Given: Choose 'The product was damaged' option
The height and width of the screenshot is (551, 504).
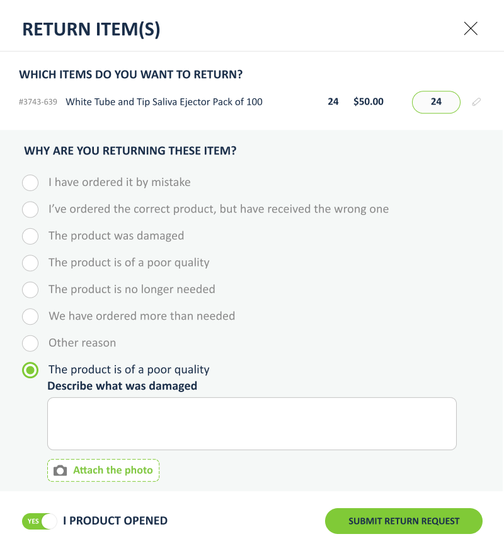Looking at the screenshot, I should [30, 236].
